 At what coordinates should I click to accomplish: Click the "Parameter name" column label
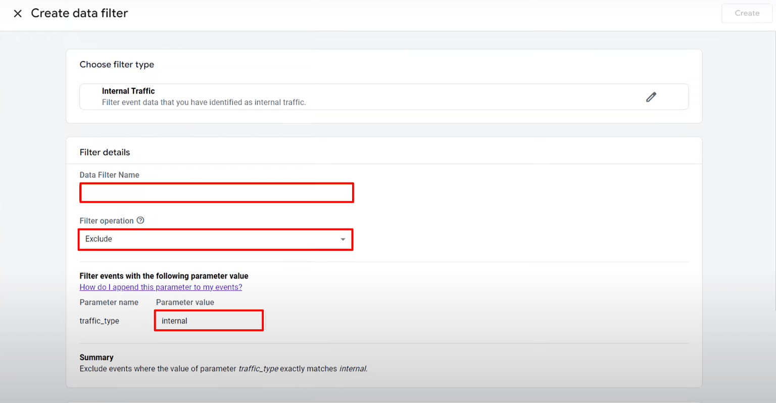109,302
